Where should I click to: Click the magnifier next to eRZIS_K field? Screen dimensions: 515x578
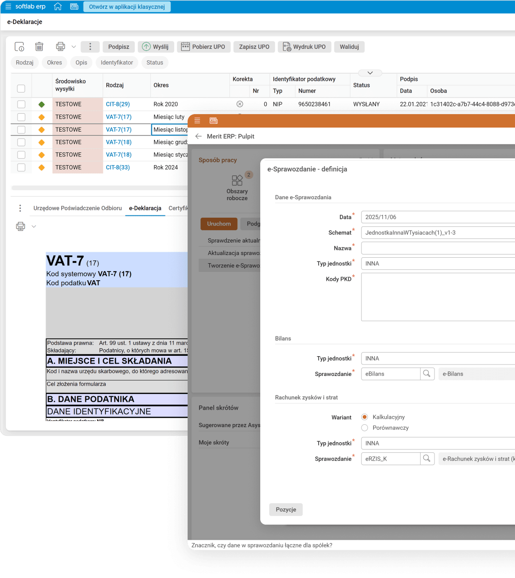[427, 458]
